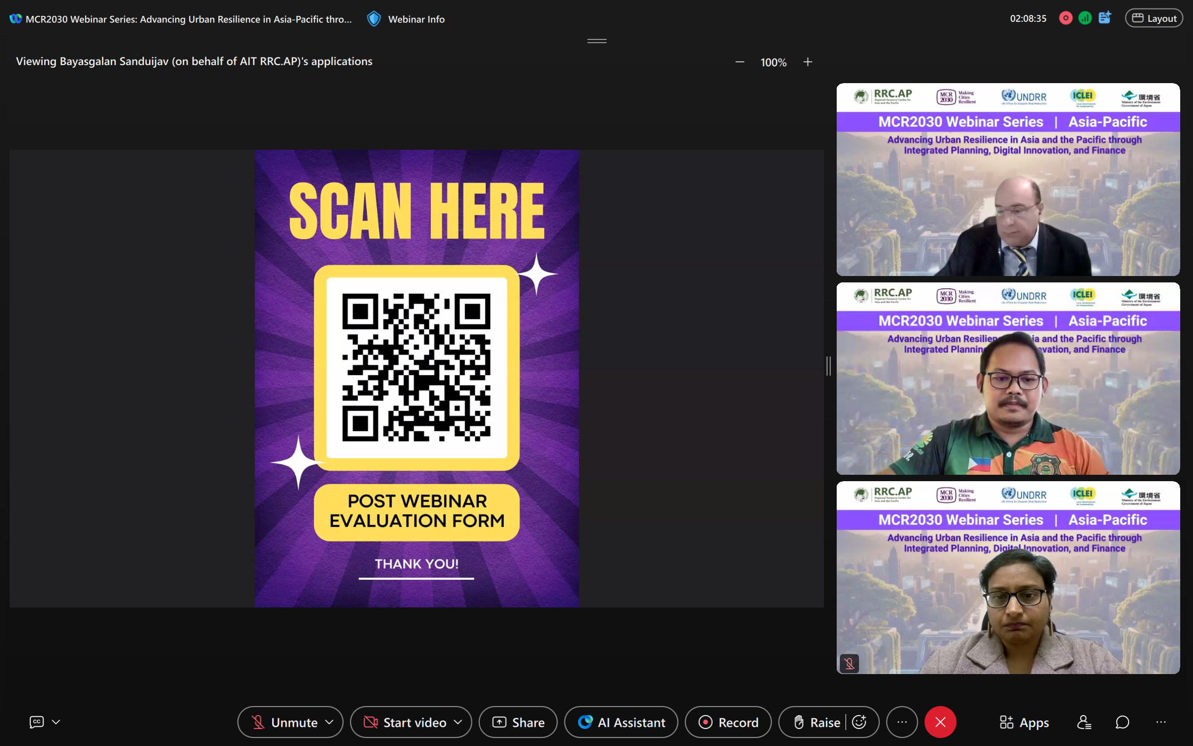The image size is (1193, 746).
Task: Open the green audio statistics icon
Action: tap(1085, 18)
